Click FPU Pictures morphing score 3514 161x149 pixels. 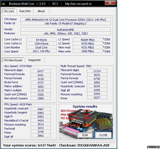click(x=41, y=124)
